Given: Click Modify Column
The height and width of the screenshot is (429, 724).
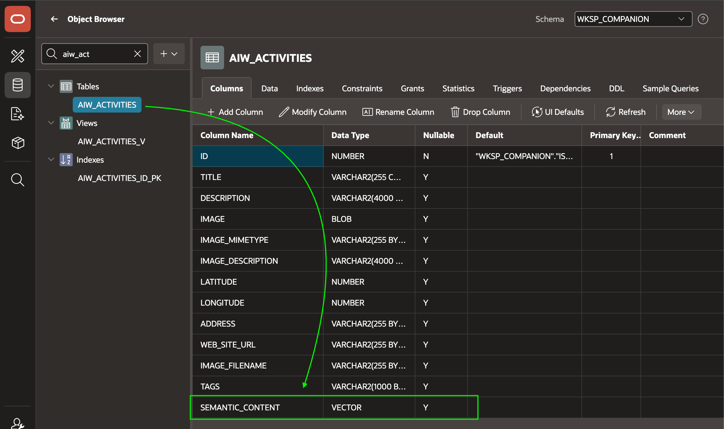Looking at the screenshot, I should [313, 112].
